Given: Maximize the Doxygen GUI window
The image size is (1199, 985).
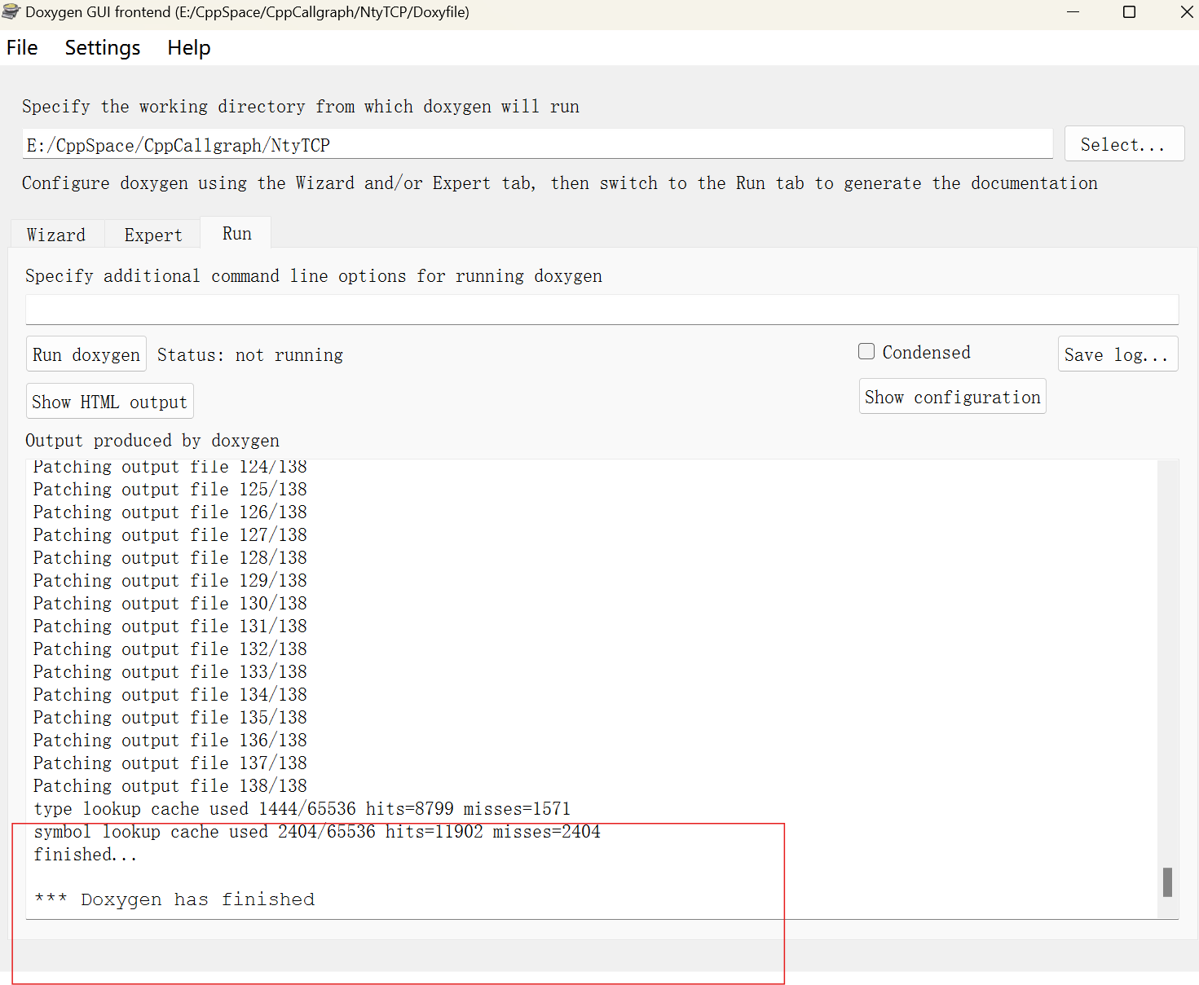Looking at the screenshot, I should click(x=1129, y=12).
